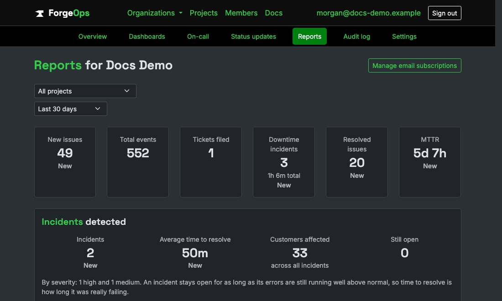This screenshot has width=502, height=301.
Task: Click the Average time to resolve 50m value
Action: (x=195, y=253)
